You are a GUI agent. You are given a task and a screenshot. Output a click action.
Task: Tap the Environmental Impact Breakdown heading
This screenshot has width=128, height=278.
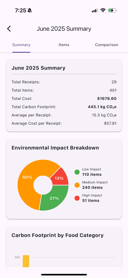pos(55,148)
